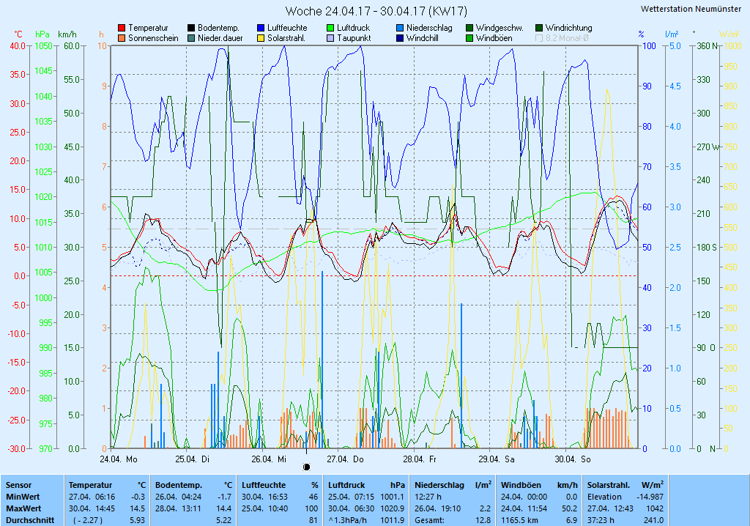The height and width of the screenshot is (526, 750).
Task: Click the Gesamt: precipitation total label
Action: [x=429, y=520]
